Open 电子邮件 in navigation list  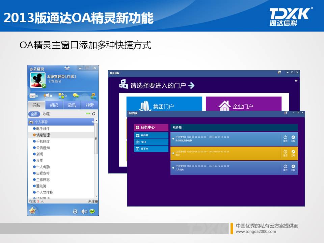(x=43, y=129)
